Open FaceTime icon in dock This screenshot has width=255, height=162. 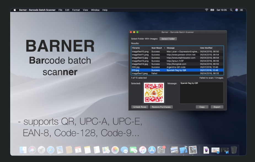133,150
